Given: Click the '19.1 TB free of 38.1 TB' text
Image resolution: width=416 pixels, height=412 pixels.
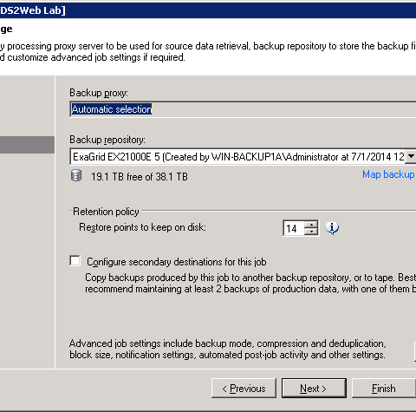Looking at the screenshot, I should 140,177.
